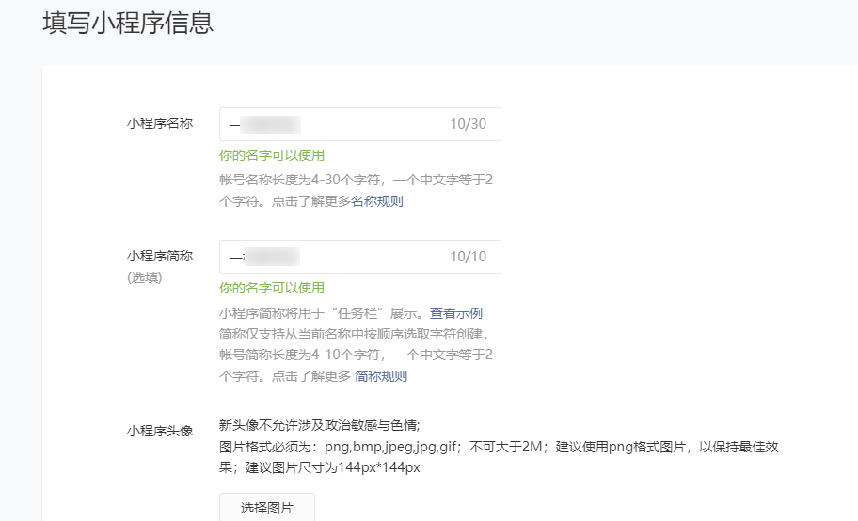This screenshot has width=858, height=521.
Task: Open the 简称规则 link
Action: [381, 376]
